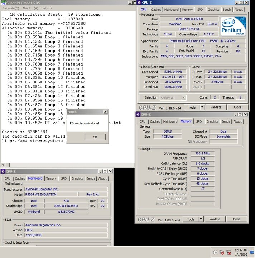Screen dimensions: 255x258
Task: Click the Multiplier x 14.0 value field
Action: pyautogui.click(x=173, y=77)
